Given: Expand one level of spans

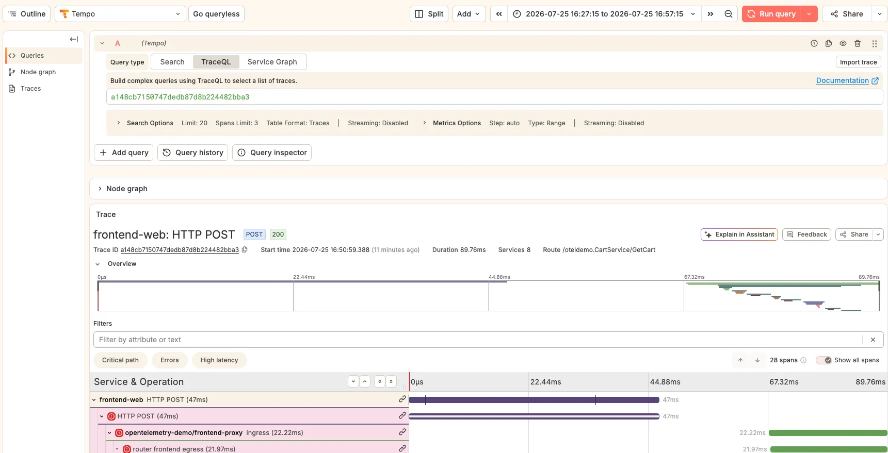Looking at the screenshot, I should 353,381.
